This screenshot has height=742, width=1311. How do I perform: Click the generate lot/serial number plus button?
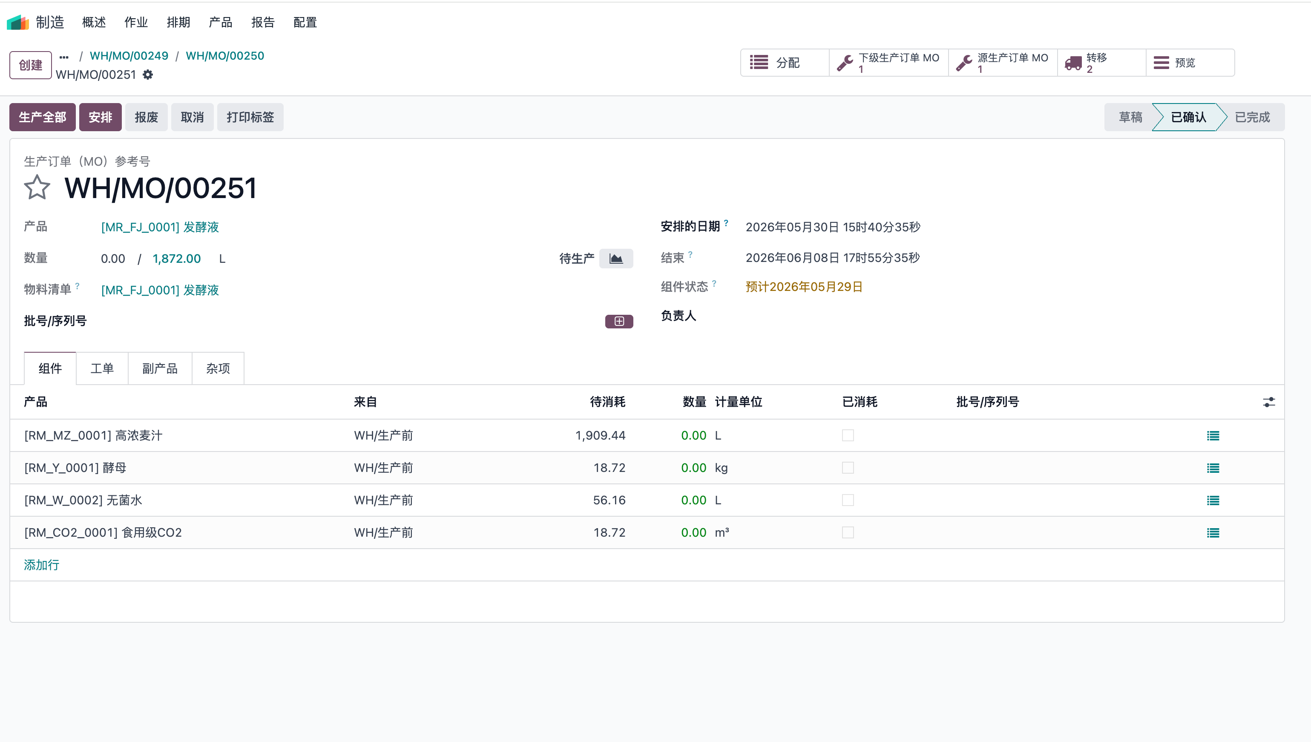[x=619, y=321]
